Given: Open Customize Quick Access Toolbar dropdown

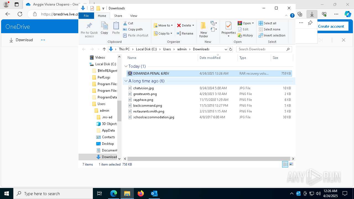Looking at the screenshot, I should pyautogui.click(x=103, y=8).
